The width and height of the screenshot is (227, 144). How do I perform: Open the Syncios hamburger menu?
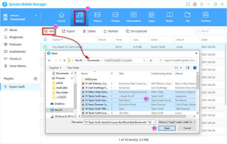201,4
